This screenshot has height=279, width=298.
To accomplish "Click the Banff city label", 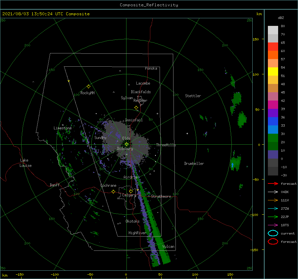I will [x=55, y=185].
